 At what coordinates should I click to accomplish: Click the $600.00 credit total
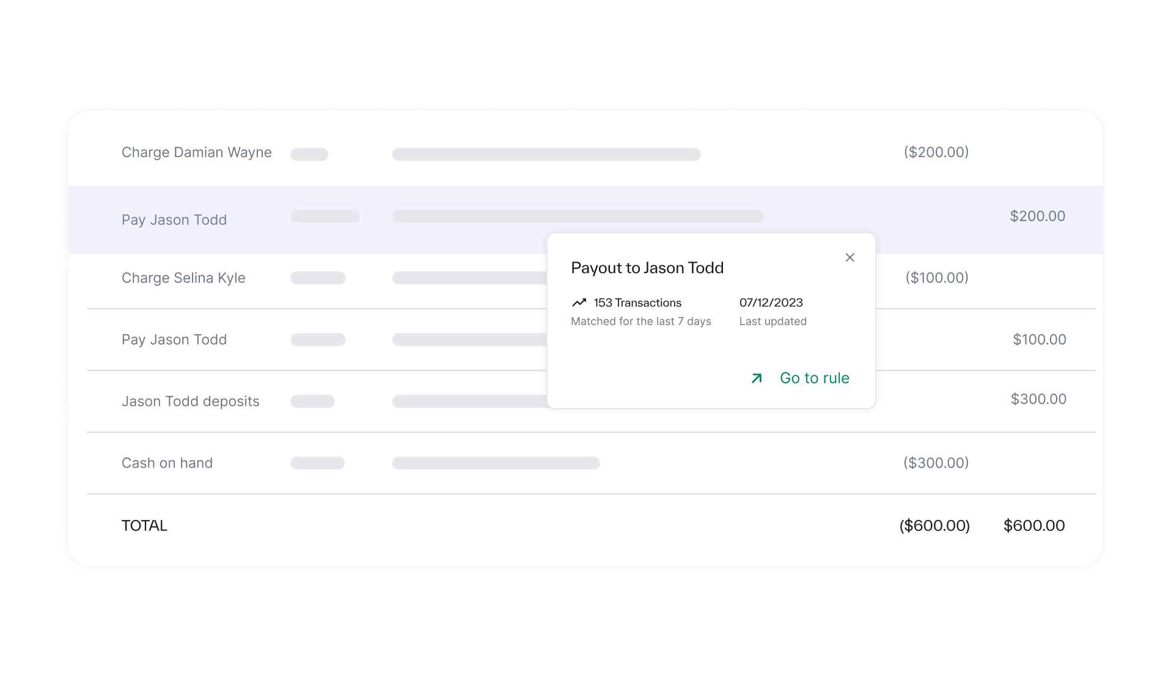[1033, 525]
